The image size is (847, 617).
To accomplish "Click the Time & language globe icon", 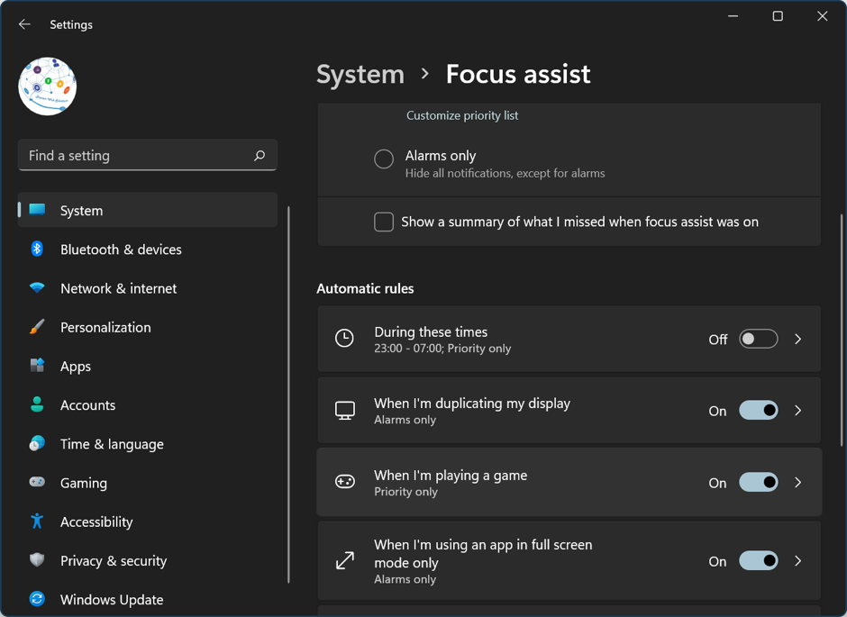I will (37, 443).
